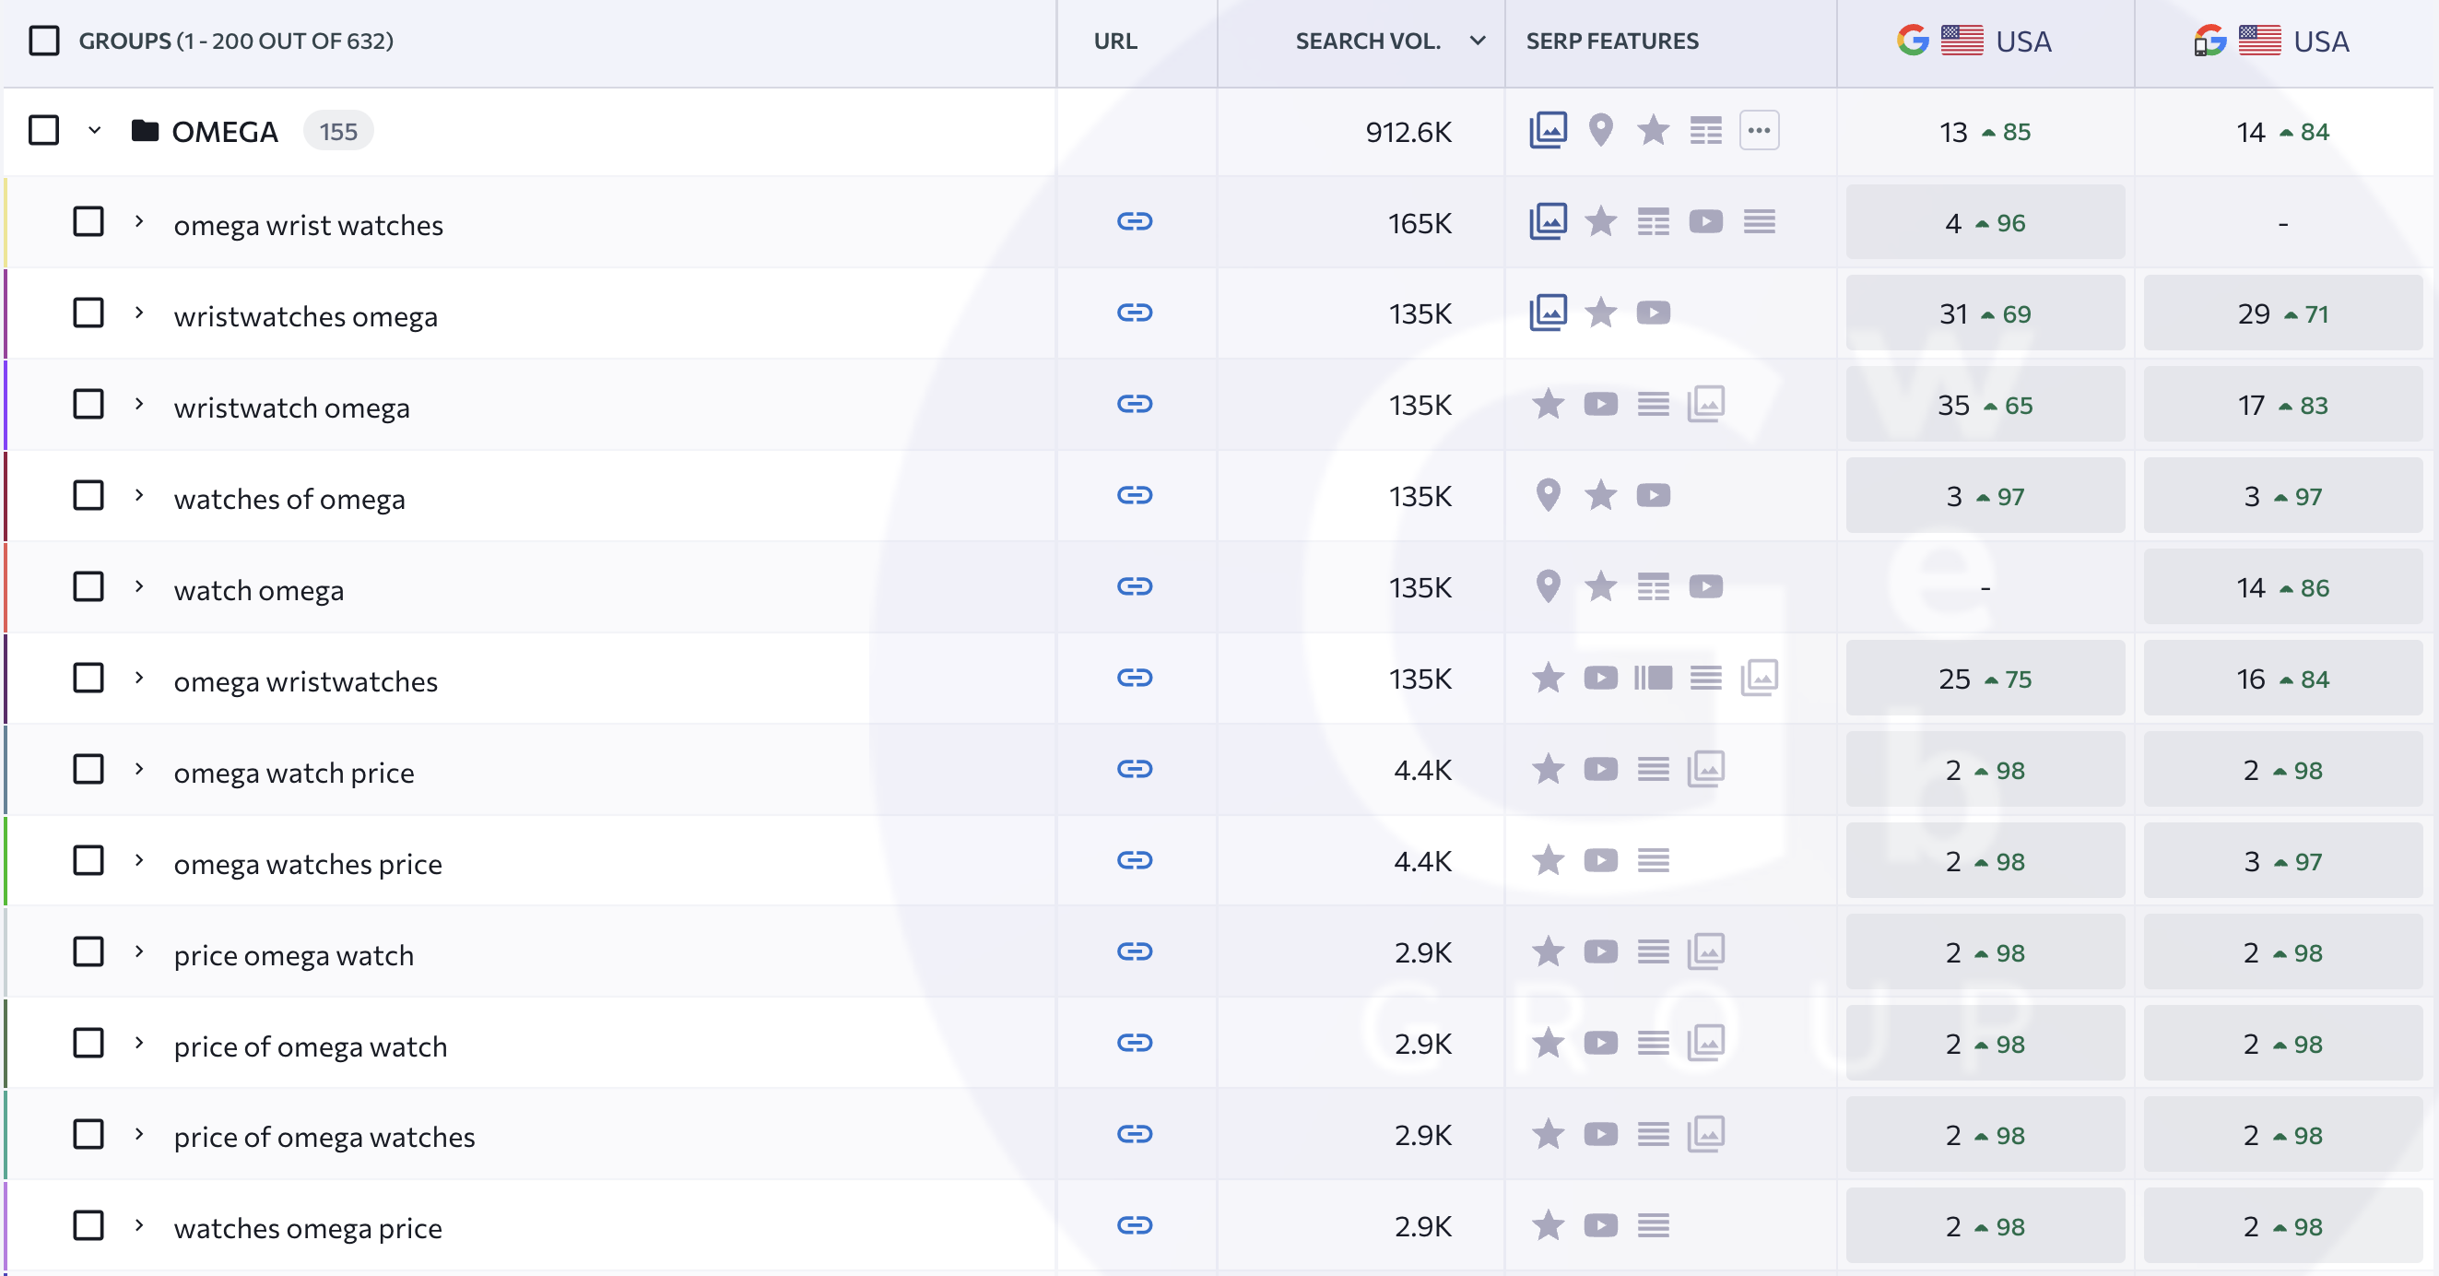Open keyword omega watches price
The image size is (2439, 1276).
click(307, 863)
